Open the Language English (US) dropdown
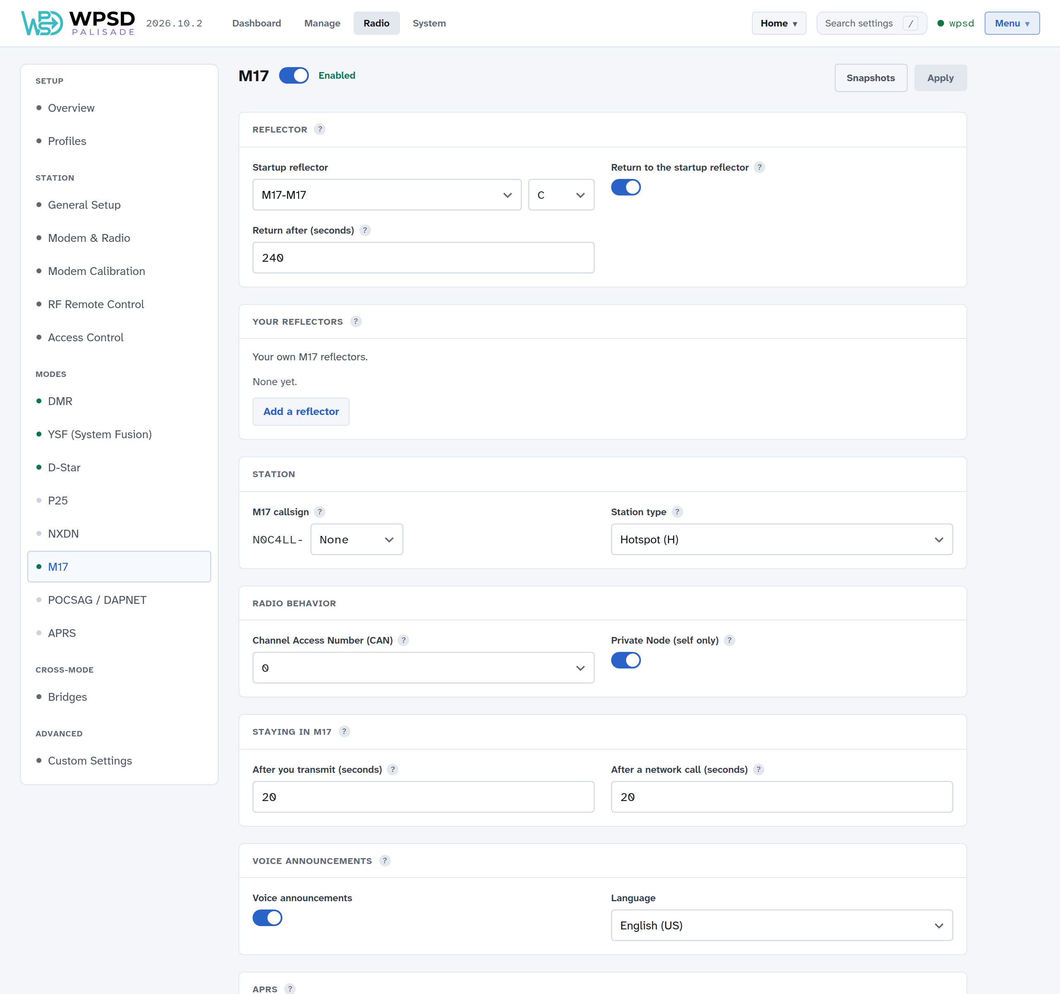This screenshot has width=1060, height=994. (x=782, y=926)
